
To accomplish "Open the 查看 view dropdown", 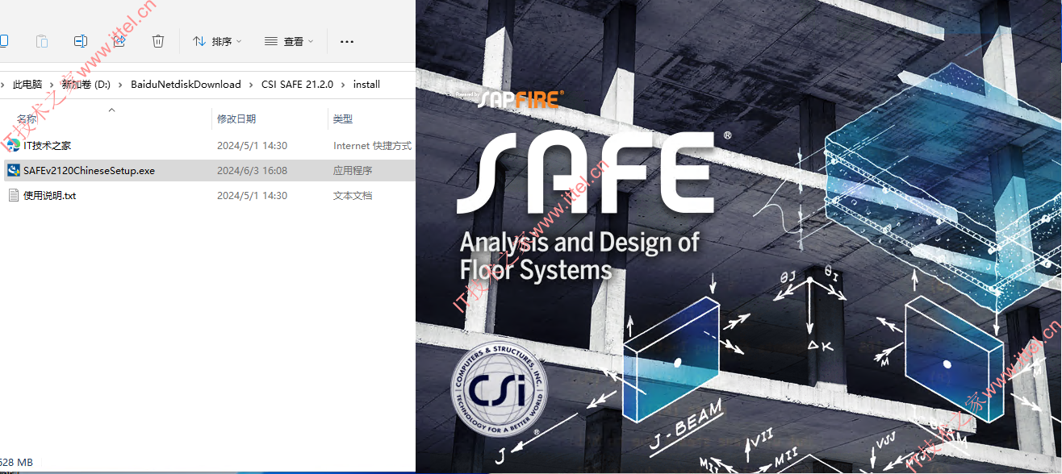I will tap(288, 41).
